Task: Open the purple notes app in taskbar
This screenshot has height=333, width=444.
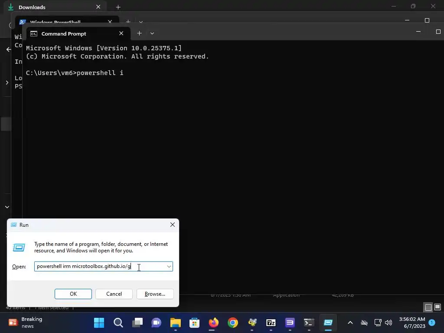Action: coord(290,323)
